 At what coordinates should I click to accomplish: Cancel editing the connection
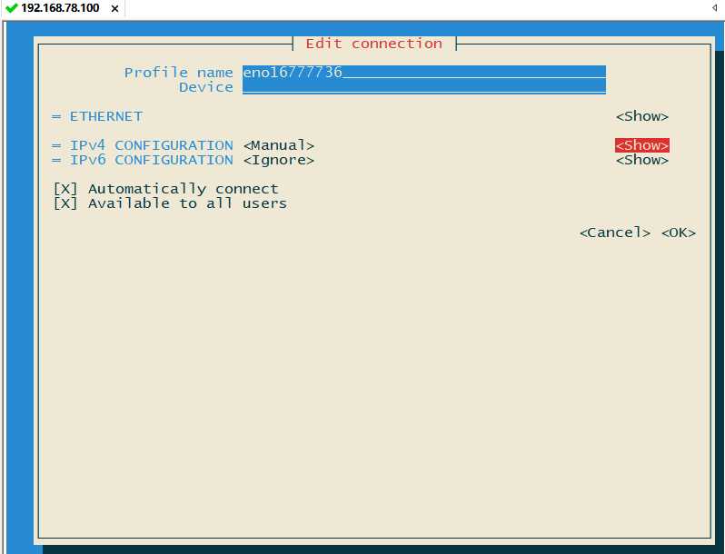(614, 232)
